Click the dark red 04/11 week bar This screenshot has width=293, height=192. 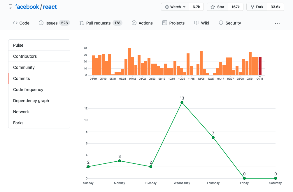coord(260,66)
